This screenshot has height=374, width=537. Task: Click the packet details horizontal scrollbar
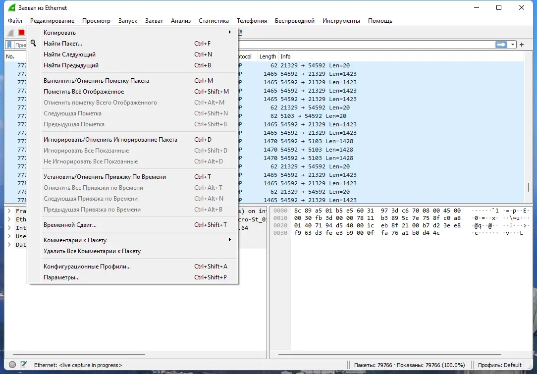click(x=79, y=355)
